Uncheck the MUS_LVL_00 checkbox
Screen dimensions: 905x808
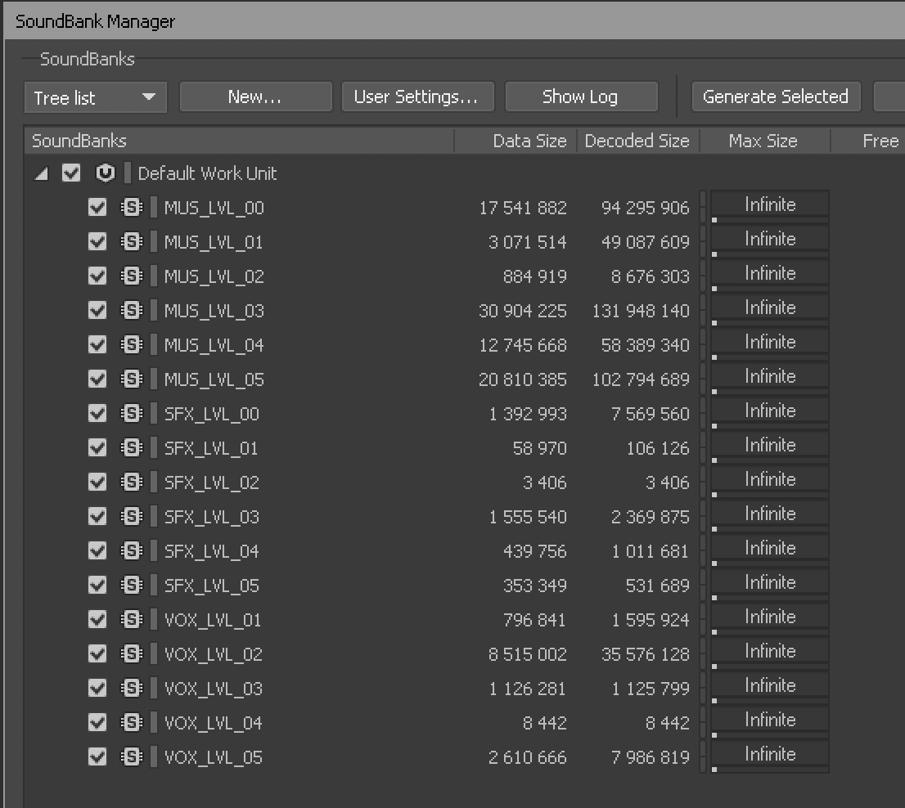click(97, 207)
